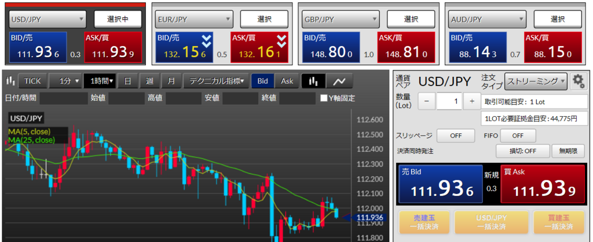Open USD/JPY currency pair dropdown
593x242 pixels.
[47, 19]
